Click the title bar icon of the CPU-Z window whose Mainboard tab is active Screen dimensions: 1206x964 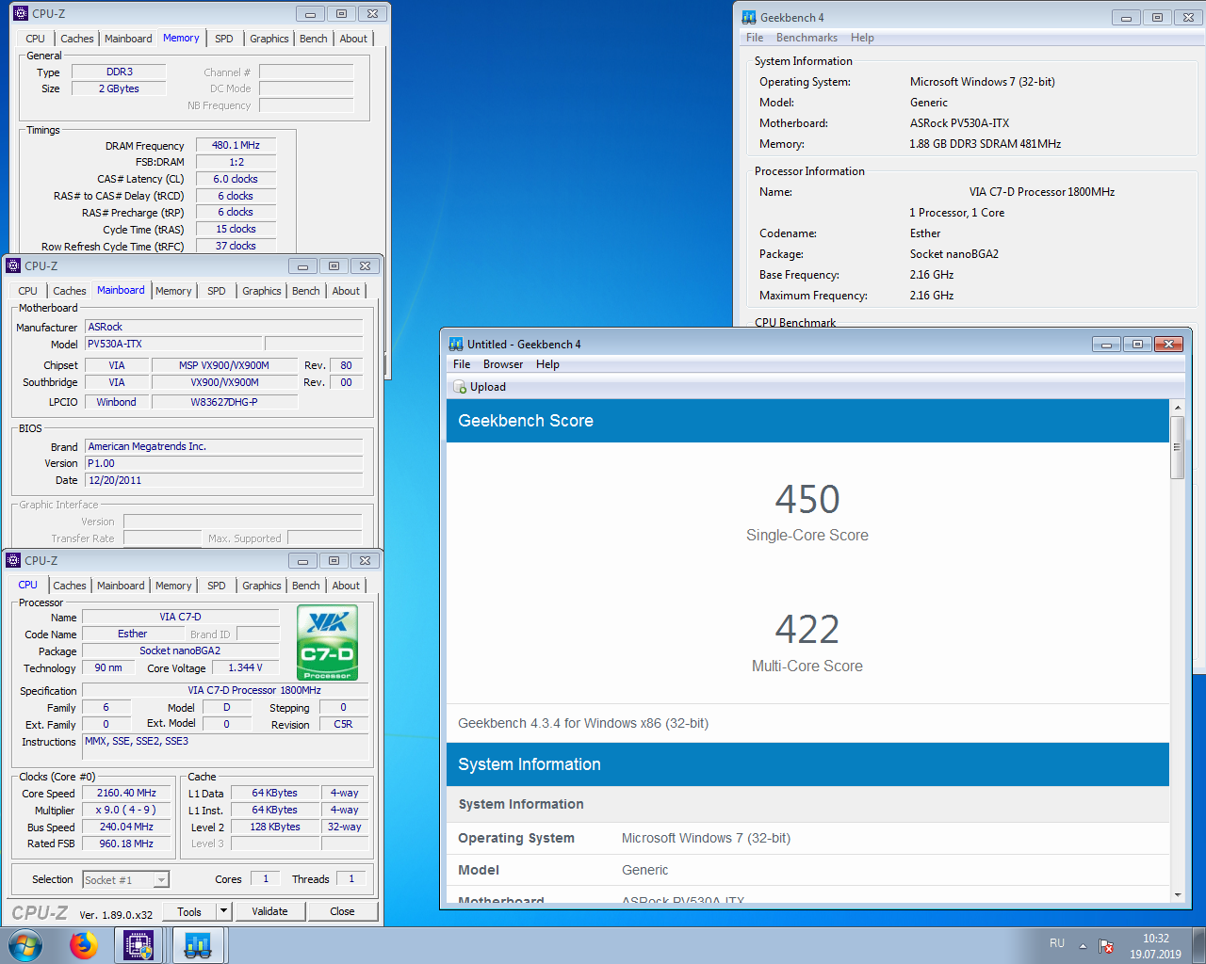point(13,265)
